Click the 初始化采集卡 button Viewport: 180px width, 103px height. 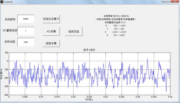[x=51, y=19]
